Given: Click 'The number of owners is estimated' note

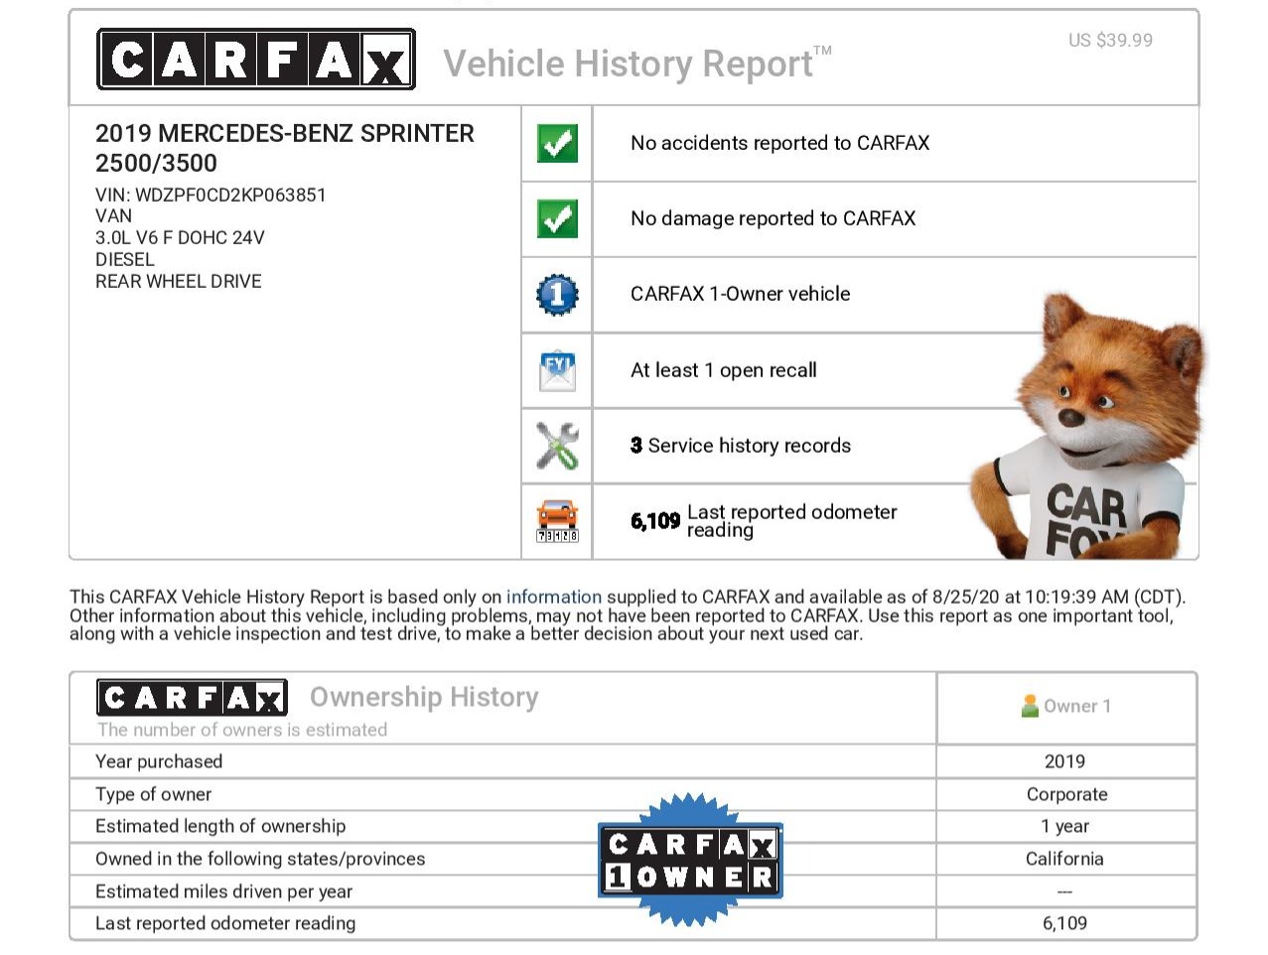Looking at the screenshot, I should pyautogui.click(x=242, y=730).
